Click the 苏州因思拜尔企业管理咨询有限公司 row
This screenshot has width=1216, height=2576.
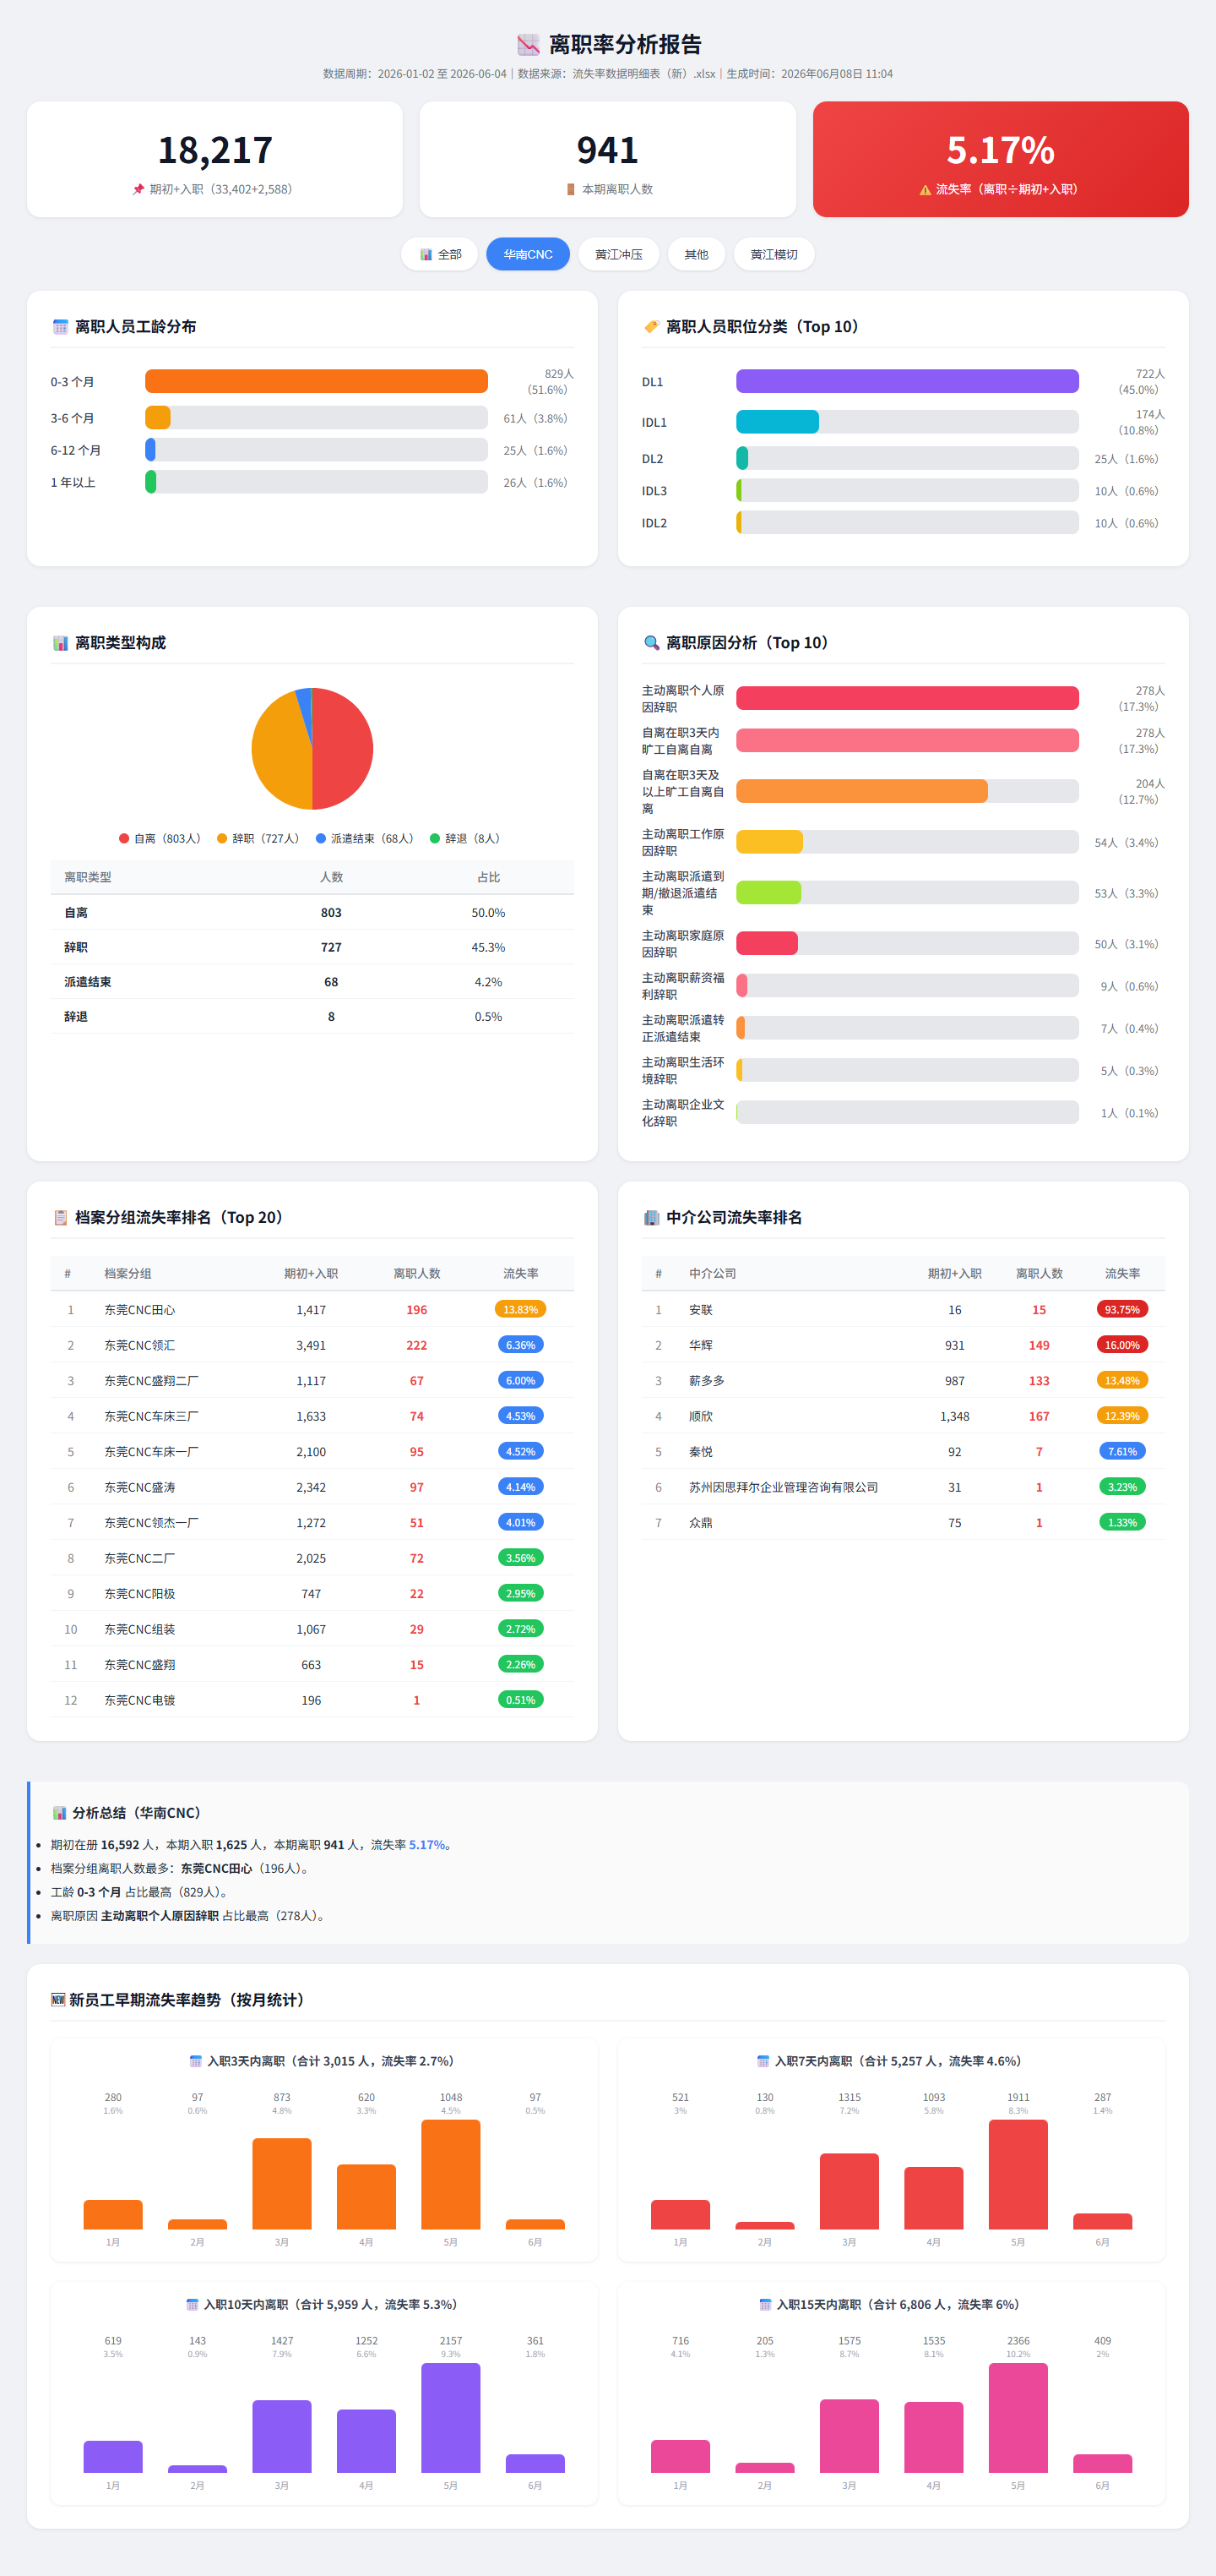[x=904, y=1487]
